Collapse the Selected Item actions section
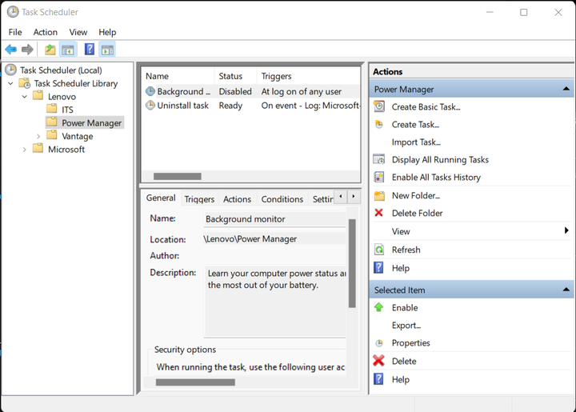 [x=566, y=290]
